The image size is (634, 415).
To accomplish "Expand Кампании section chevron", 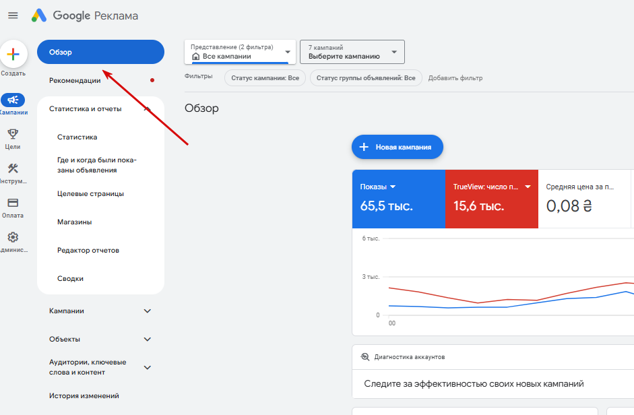I will click(x=147, y=311).
